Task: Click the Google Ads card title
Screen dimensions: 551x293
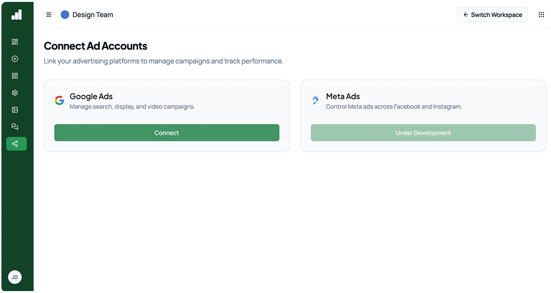Action: (91, 96)
